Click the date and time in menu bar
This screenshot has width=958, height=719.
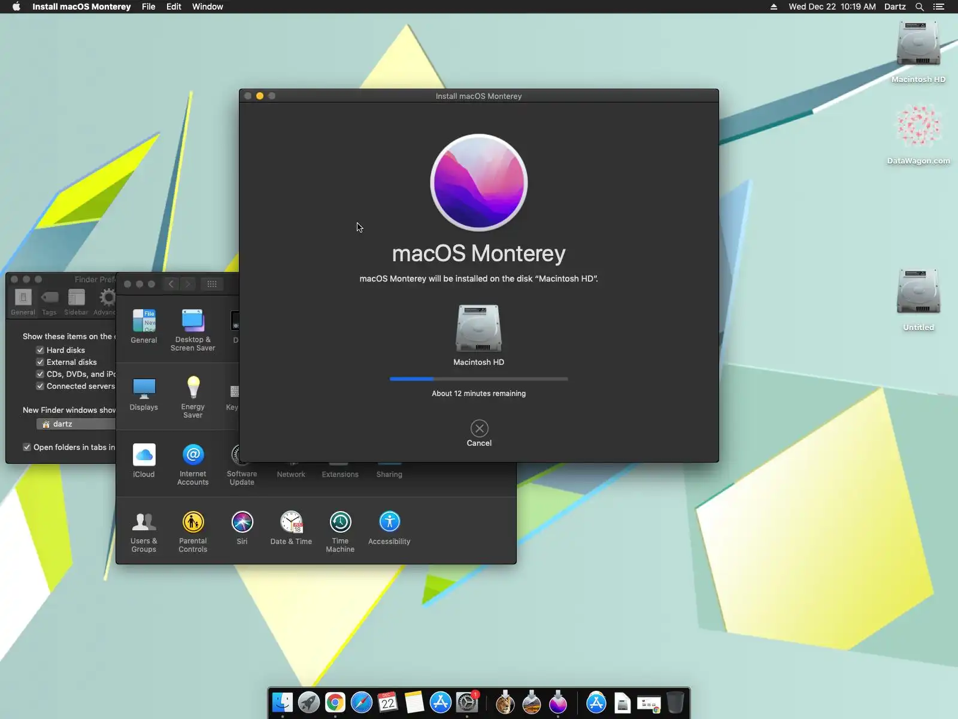832,7
